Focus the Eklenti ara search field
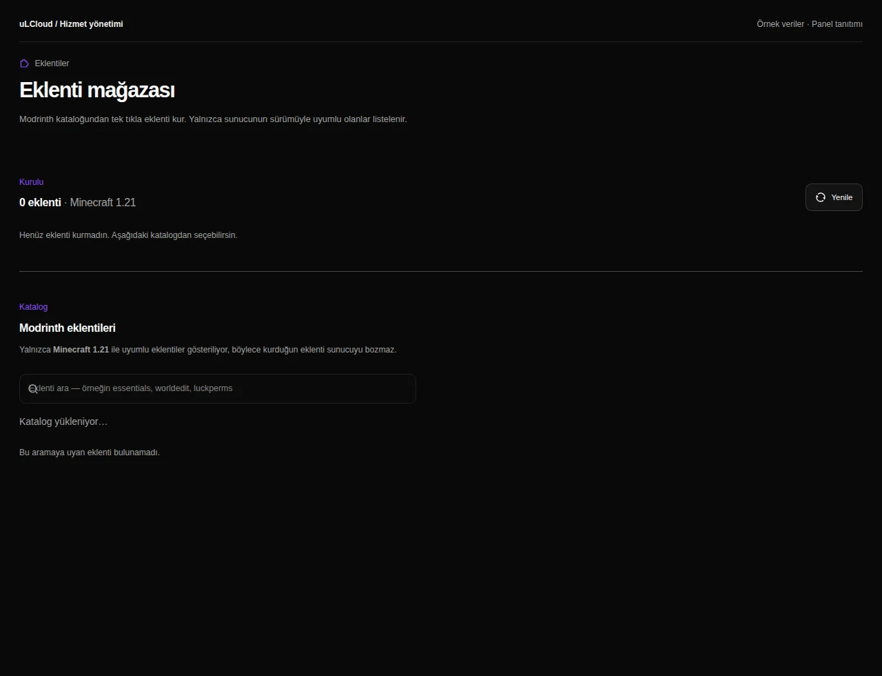Screen dimensions: 882x676 (x=218, y=388)
